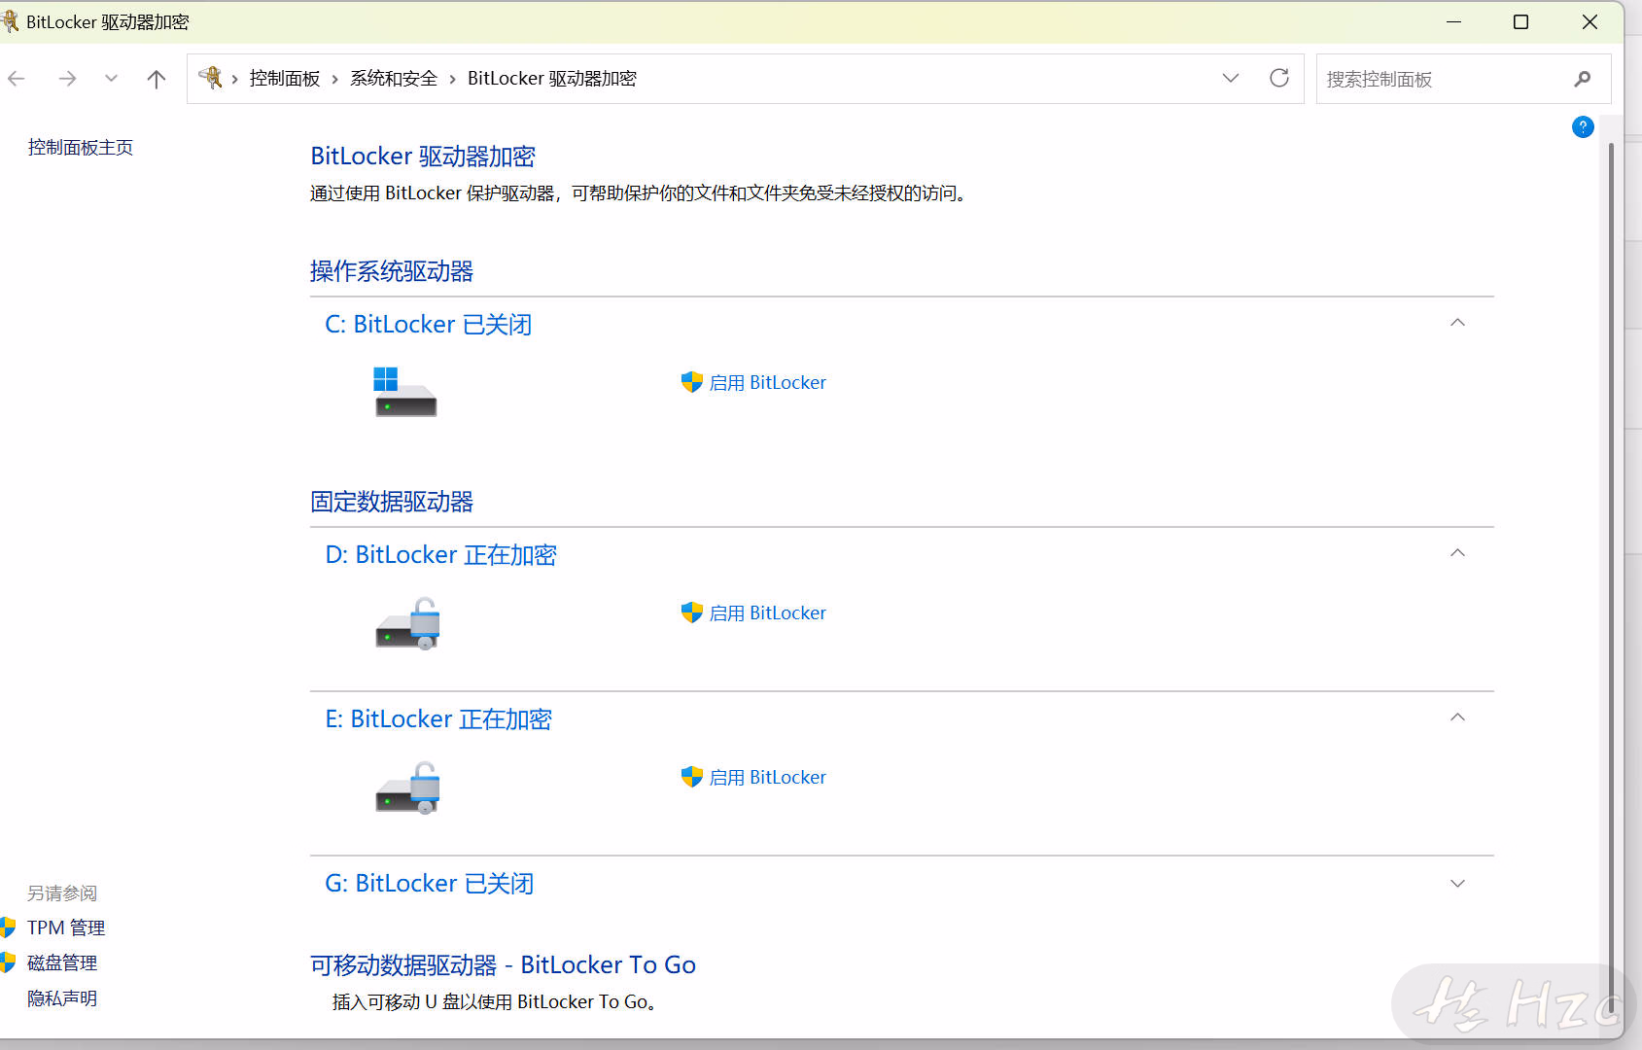Collapse the C: drive section chevron
This screenshot has height=1050, width=1642.
1457,323
